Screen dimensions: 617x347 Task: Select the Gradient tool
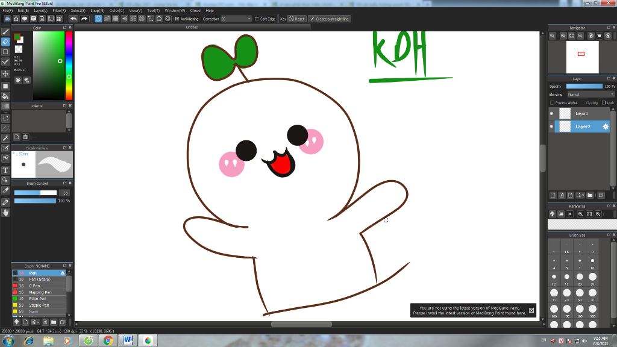click(x=5, y=106)
